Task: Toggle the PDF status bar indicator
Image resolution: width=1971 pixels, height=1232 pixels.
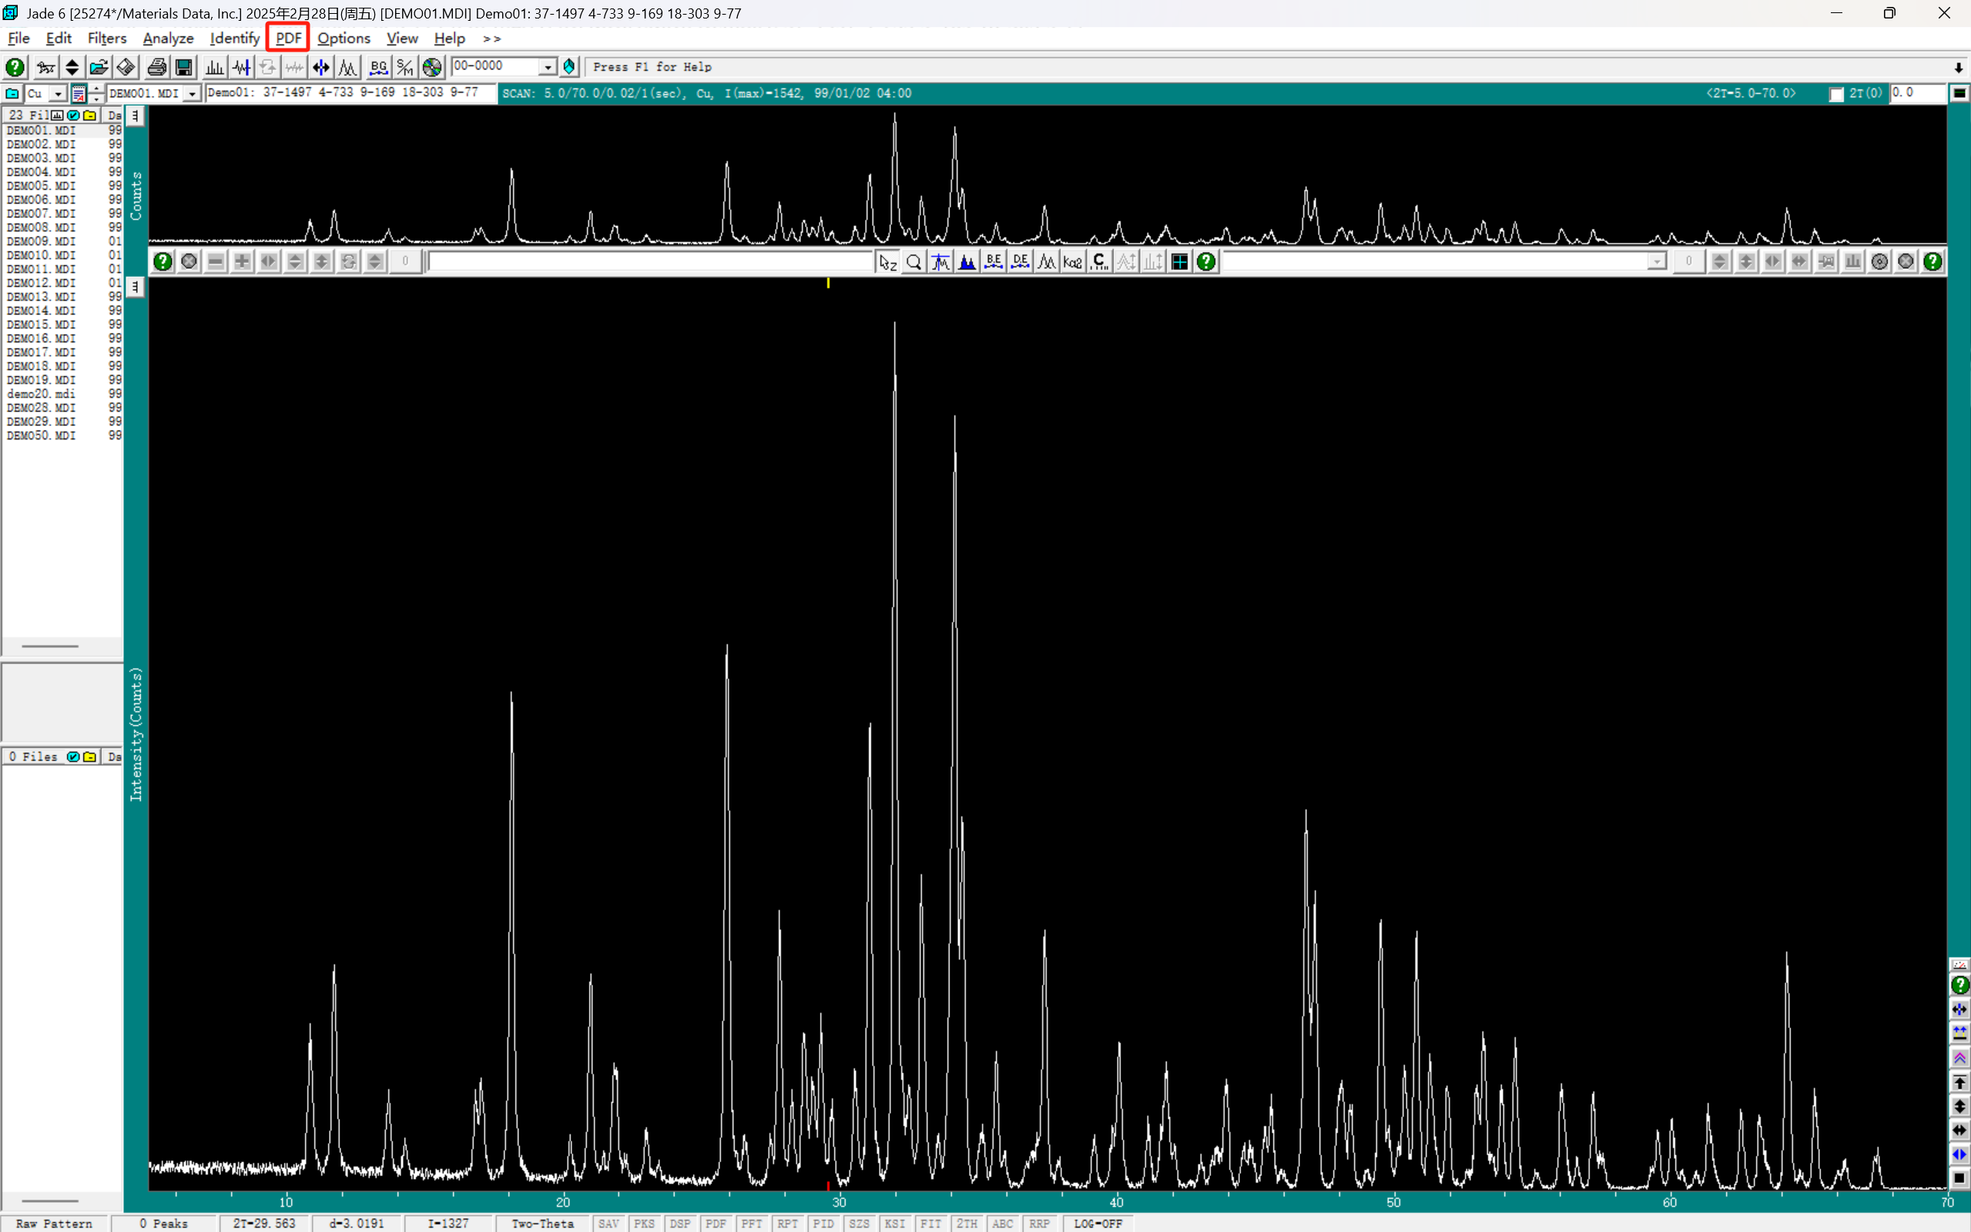Action: pos(715,1223)
